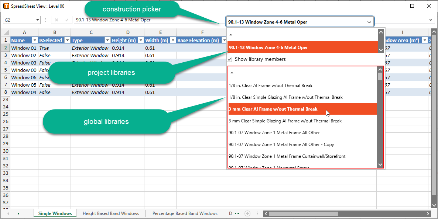The height and width of the screenshot is (219, 438).
Task: Click the confirm checkmark formula bar icon
Action: point(66,20)
